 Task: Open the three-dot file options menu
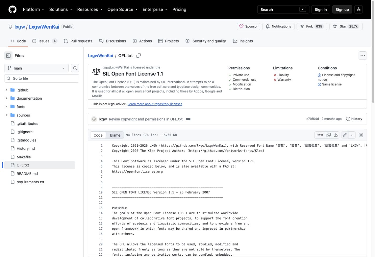[363, 56]
